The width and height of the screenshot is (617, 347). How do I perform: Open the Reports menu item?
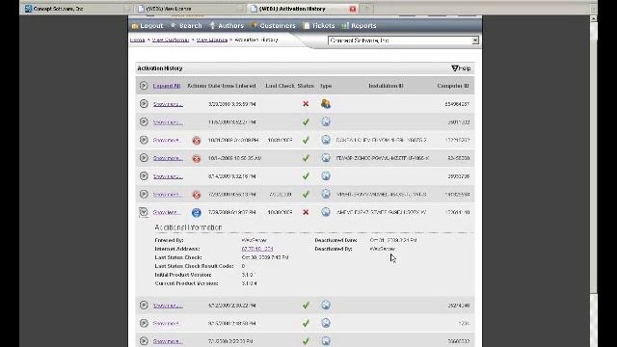(x=359, y=26)
